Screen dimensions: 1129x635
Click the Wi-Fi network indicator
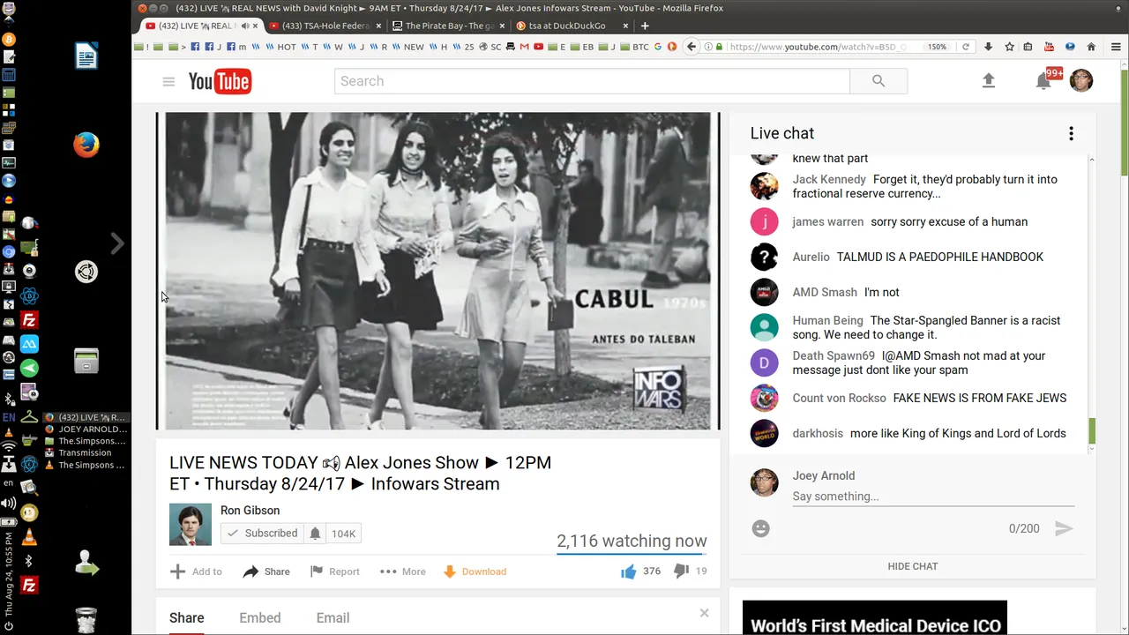coord(9,447)
